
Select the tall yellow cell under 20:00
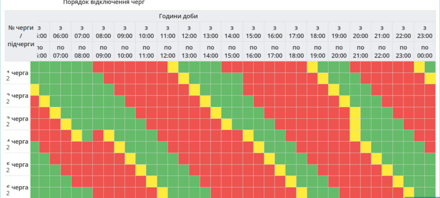coord(355,124)
